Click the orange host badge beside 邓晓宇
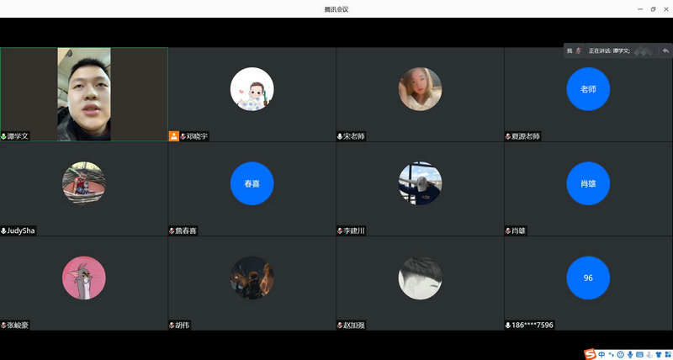Image resolution: width=673 pixels, height=360 pixels. coord(174,136)
